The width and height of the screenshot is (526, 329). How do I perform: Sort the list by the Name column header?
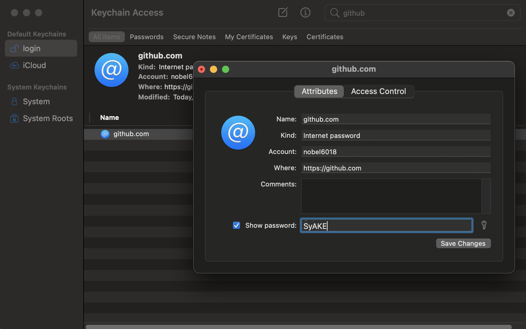[x=109, y=117]
